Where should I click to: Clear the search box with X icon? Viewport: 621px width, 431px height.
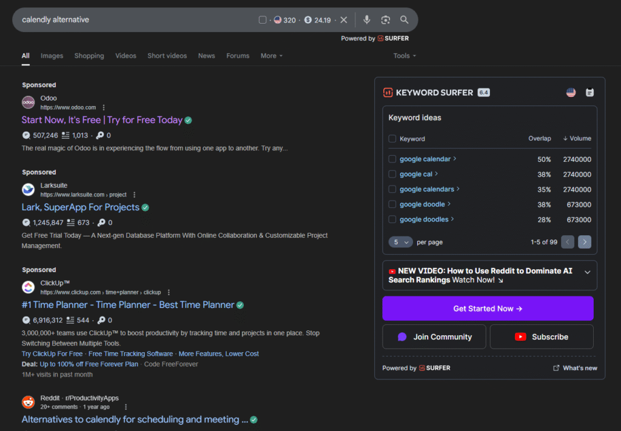click(344, 20)
